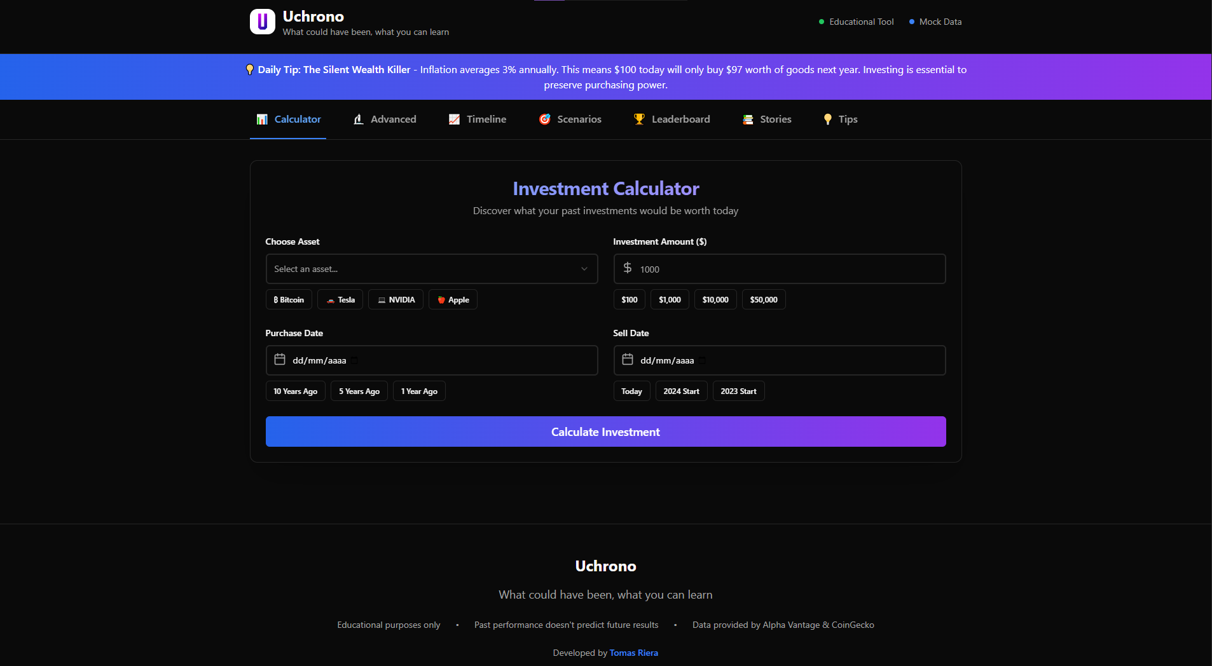Select the Bitcoin quick asset chip
Screen dimensions: 1212x666
(x=289, y=300)
